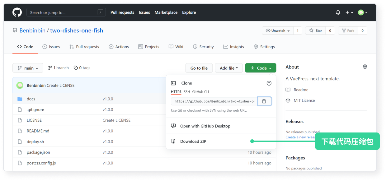Click the search or jump to field
This screenshot has height=181, width=386.
[x=66, y=12]
